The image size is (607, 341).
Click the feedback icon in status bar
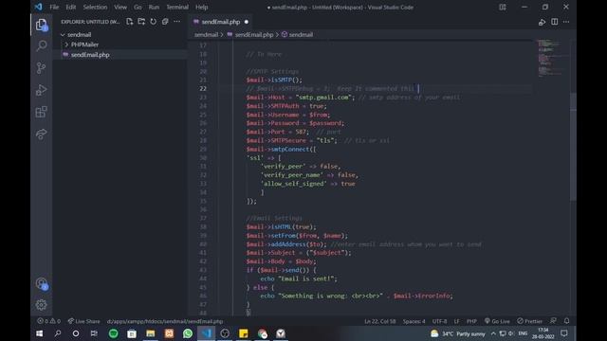pos(553,321)
